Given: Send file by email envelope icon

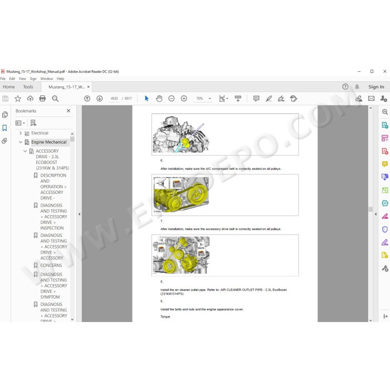Looking at the screenshot, I should point(372,99).
